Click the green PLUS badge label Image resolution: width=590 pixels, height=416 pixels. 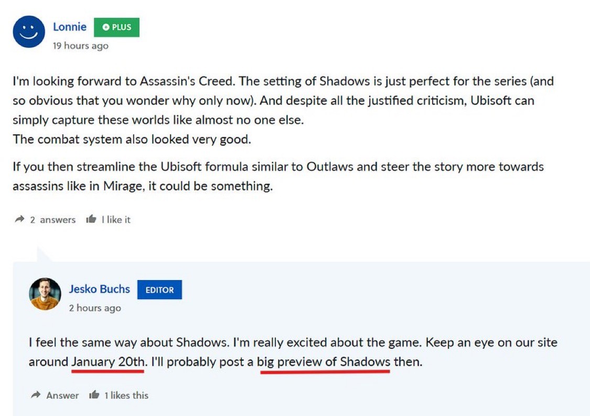click(121, 27)
